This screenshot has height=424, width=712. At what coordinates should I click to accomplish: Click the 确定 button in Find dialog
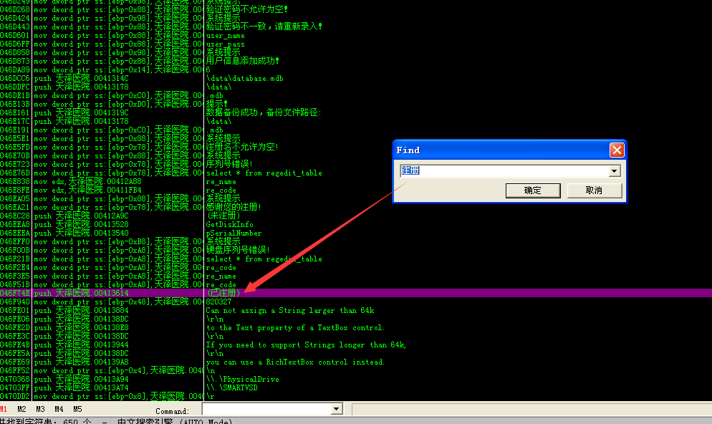click(x=532, y=191)
